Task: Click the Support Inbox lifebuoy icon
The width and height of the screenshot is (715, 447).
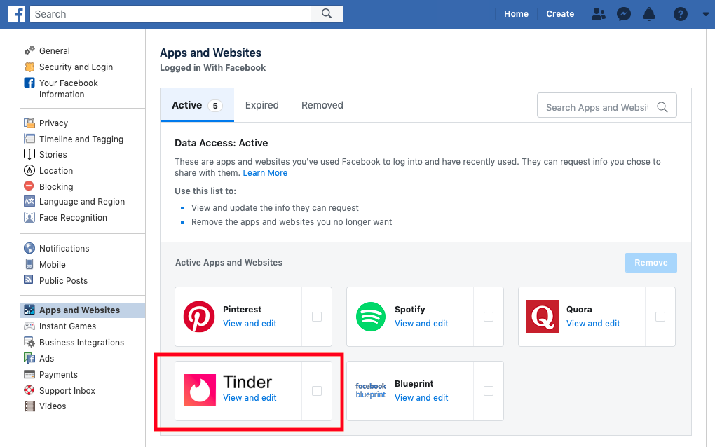Action: (29, 390)
